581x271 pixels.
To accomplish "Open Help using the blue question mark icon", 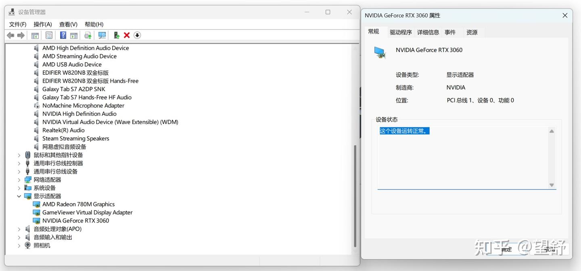I will click(63, 36).
